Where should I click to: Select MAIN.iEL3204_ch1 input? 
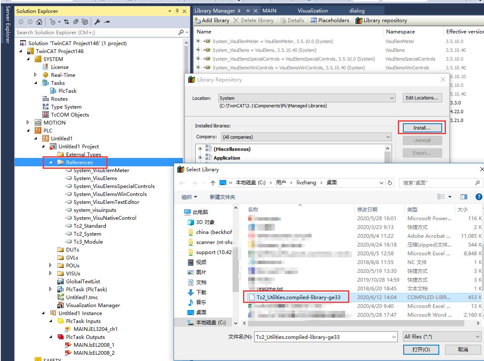[x=95, y=329]
